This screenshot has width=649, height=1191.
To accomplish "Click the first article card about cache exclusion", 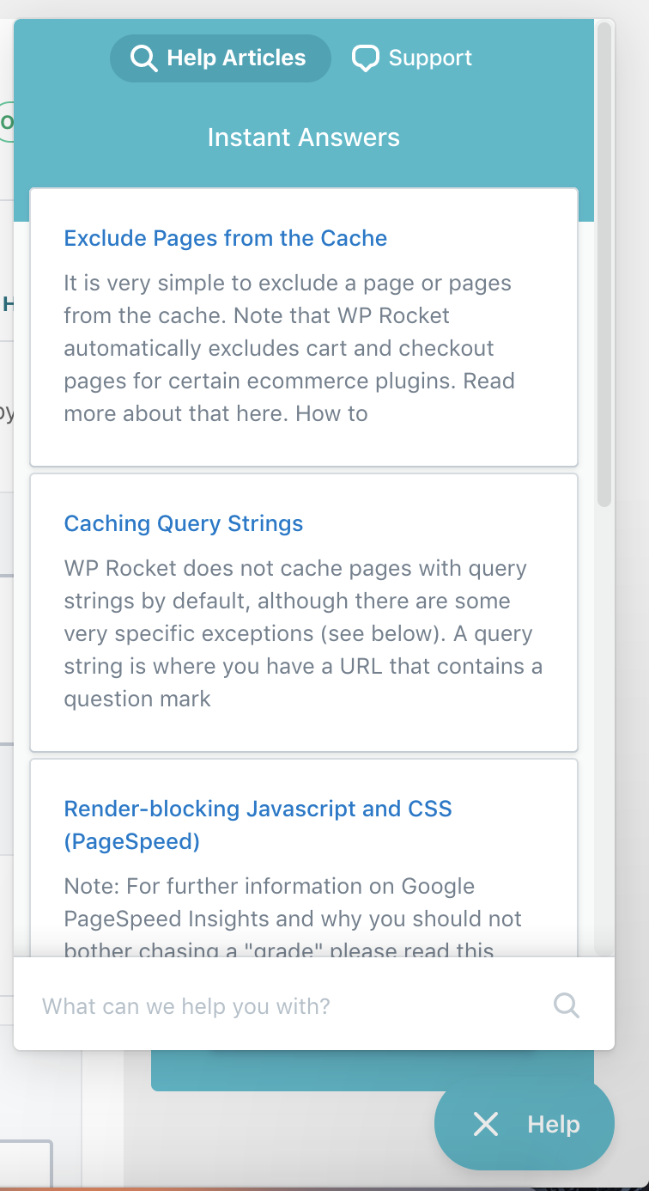I will point(303,327).
